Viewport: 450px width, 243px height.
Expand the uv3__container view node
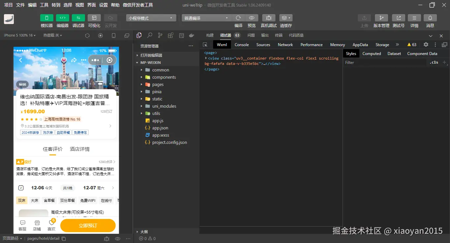(x=206, y=58)
